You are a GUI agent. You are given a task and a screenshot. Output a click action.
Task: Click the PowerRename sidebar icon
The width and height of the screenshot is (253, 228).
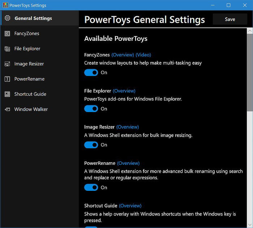(x=7, y=79)
